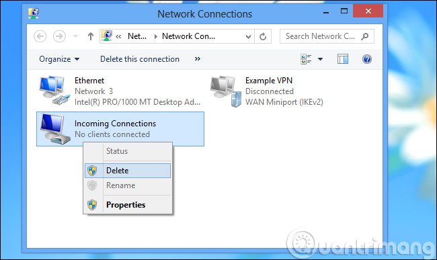Expand the arrow after 'Net...' breadcrumb

tap(155, 36)
